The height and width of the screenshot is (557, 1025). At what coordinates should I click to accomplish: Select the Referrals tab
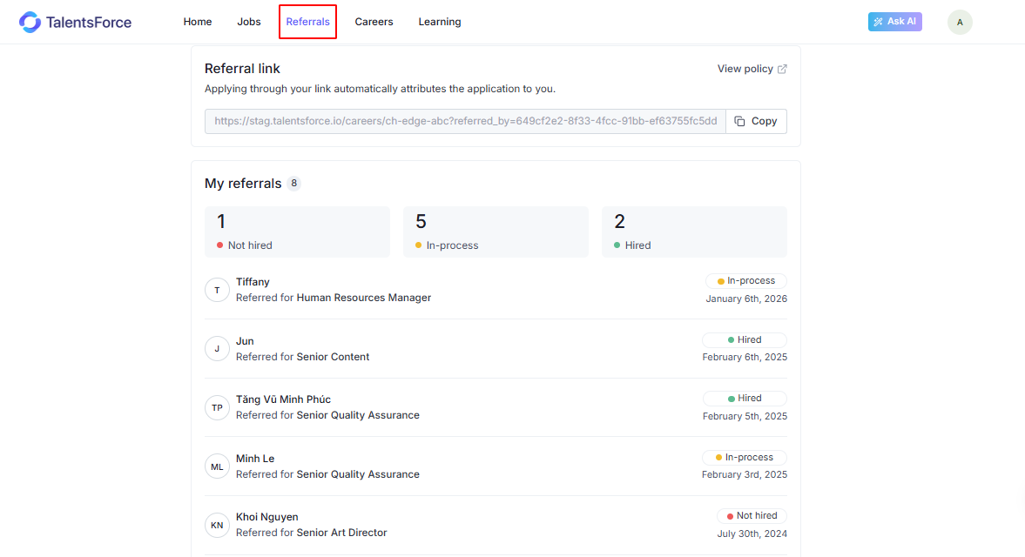click(308, 22)
